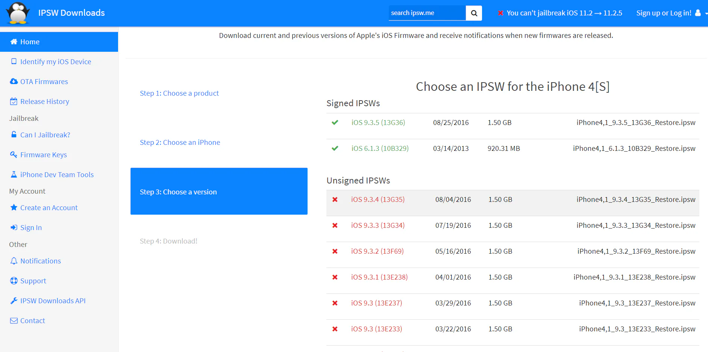This screenshot has width=708, height=352.
Task: Open iOS 9.3.5 (13G36) firmware link
Action: 378,122
